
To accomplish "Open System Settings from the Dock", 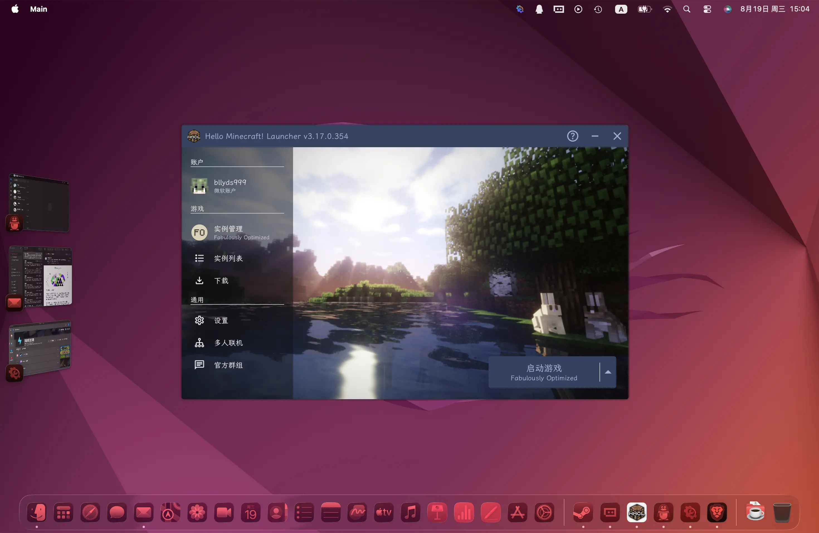I will coord(544,512).
